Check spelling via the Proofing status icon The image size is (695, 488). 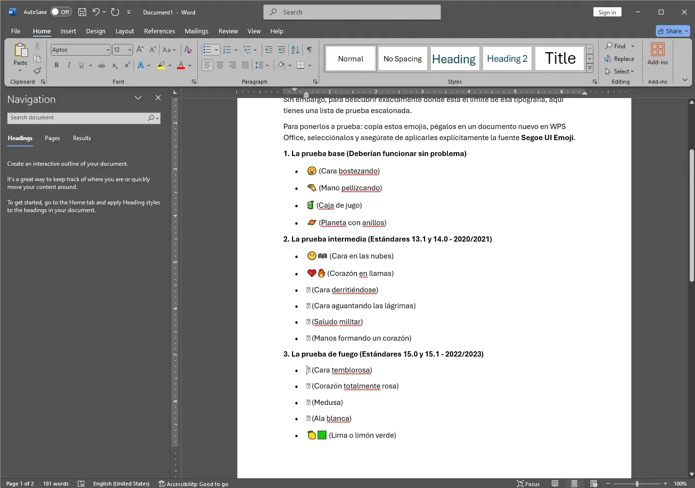coord(81,484)
